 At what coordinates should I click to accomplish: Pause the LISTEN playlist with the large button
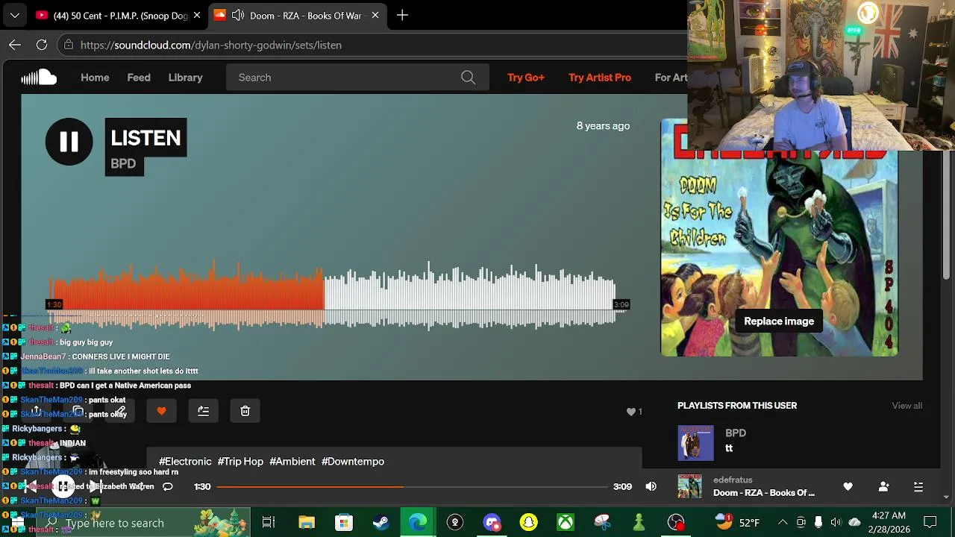click(69, 142)
